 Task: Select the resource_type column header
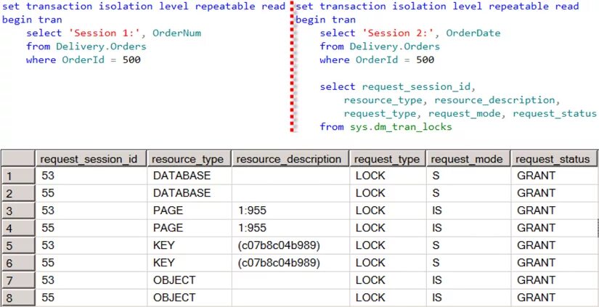[189, 159]
